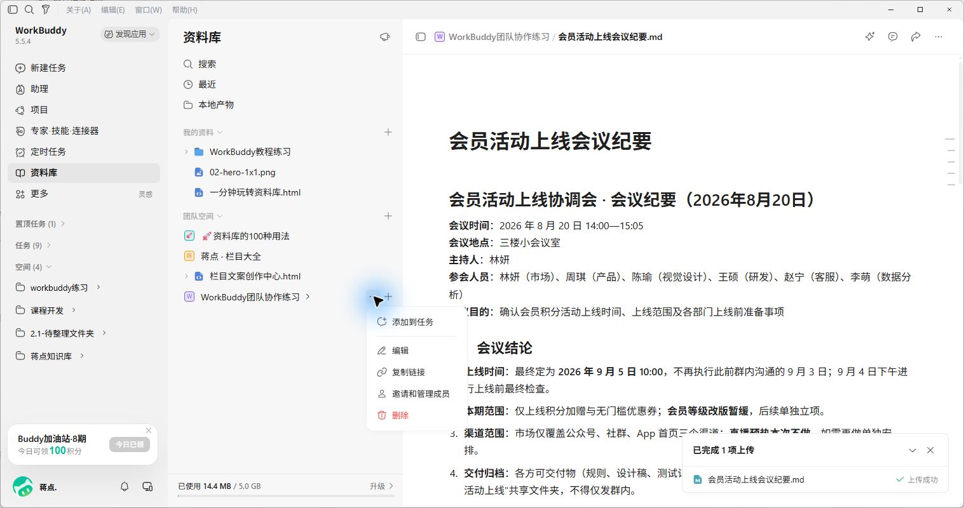Close the Buddy加油站 promo card

(149, 431)
